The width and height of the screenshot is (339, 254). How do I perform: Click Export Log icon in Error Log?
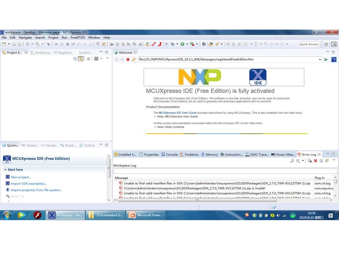(x=292, y=161)
